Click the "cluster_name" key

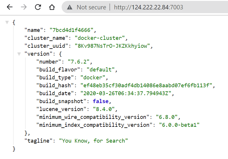click(48, 38)
